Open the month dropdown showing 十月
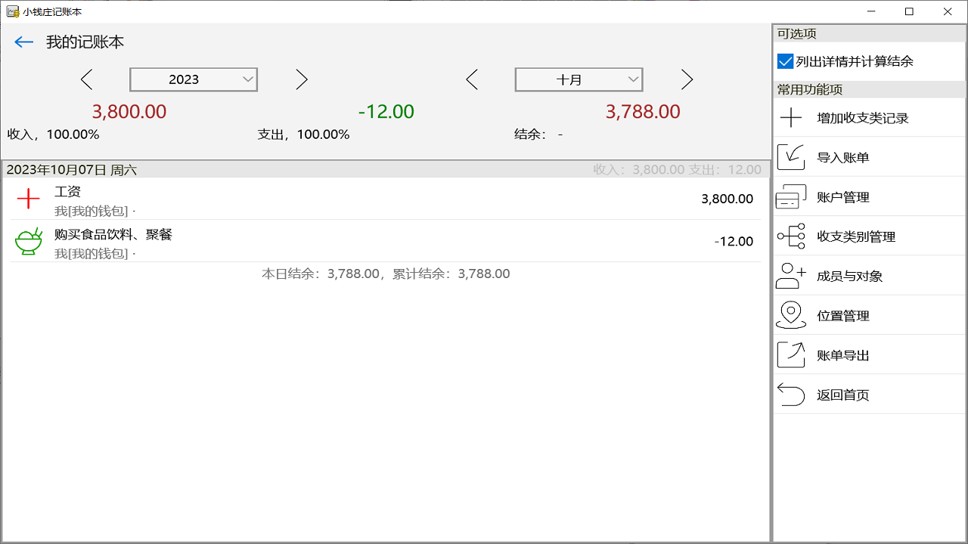Viewport: 968px width, 544px height. 579,79
